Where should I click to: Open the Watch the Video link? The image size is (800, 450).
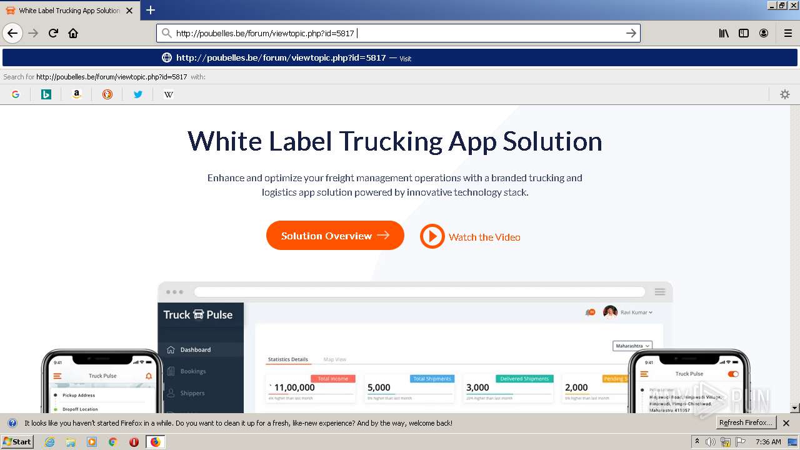click(x=470, y=237)
